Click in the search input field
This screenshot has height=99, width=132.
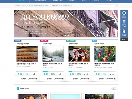coord(104,6)
